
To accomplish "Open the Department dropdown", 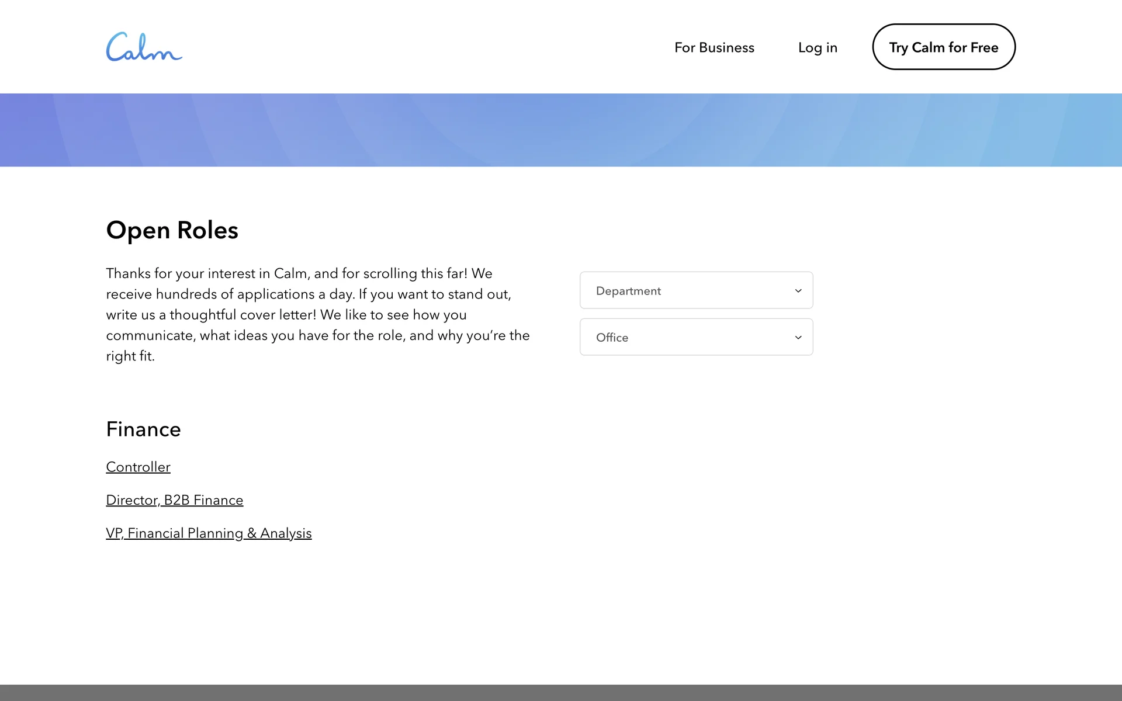I will (695, 290).
